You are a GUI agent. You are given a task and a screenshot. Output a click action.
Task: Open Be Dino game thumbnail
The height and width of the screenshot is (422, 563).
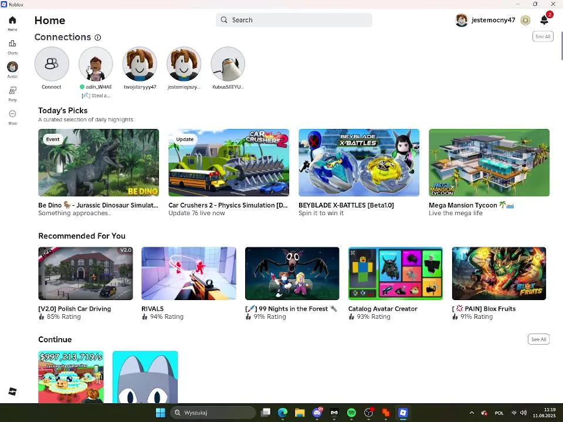tap(99, 162)
